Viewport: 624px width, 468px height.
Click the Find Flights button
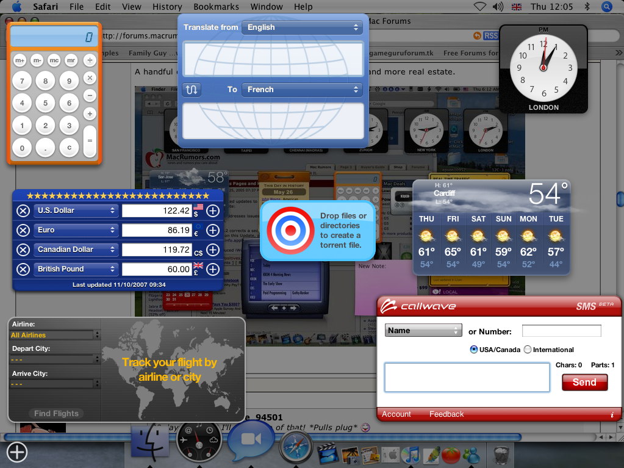(56, 414)
